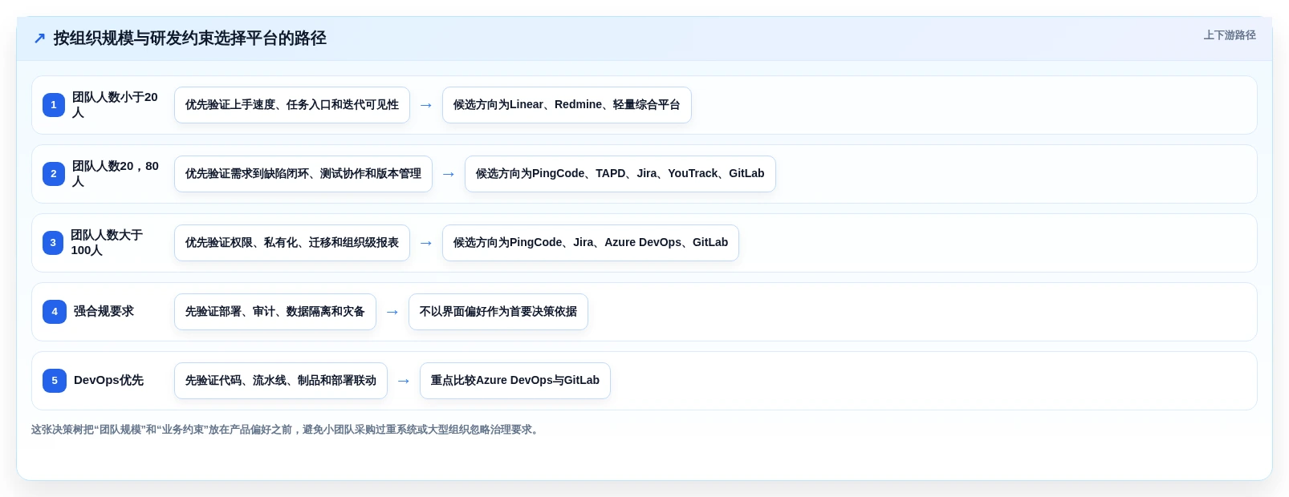
Task: Click the DevOps优先 row label
Action: tap(109, 380)
